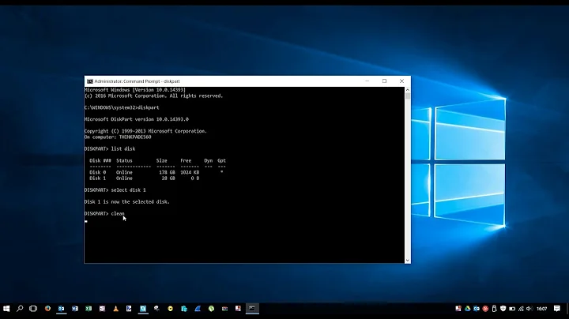The image size is (569, 319).
Task: Click 'Microsoft DiskPart version' line
Action: (137, 119)
